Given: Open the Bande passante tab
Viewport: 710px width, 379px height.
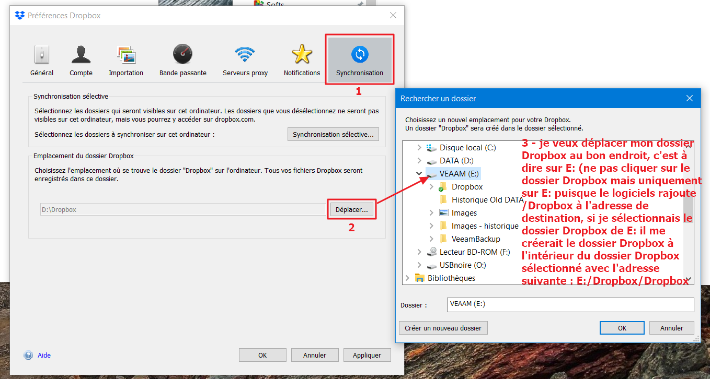Looking at the screenshot, I should pos(183,60).
